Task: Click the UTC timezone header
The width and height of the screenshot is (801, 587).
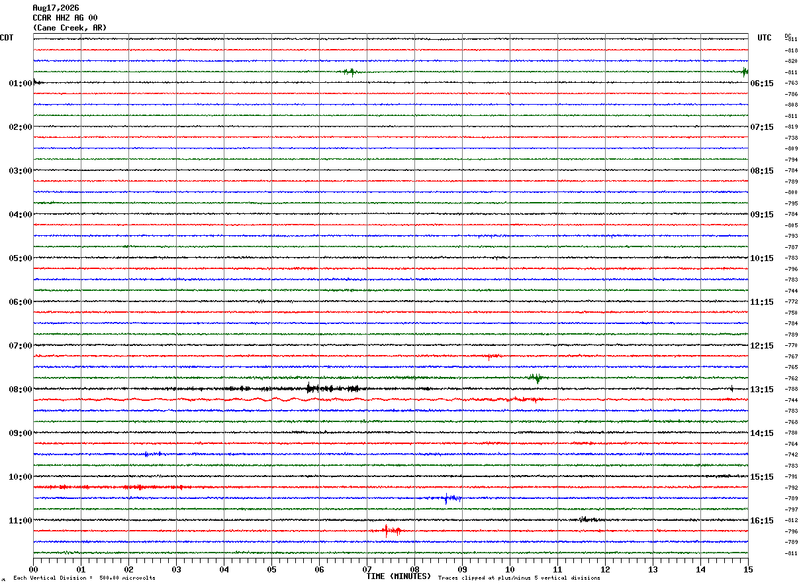Action: (x=765, y=38)
